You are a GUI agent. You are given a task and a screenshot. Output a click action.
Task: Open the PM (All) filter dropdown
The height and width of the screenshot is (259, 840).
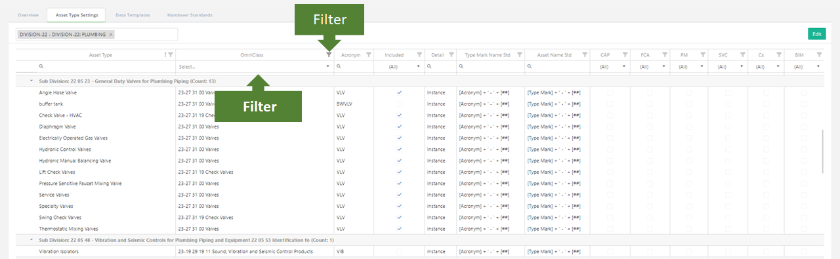tap(688, 66)
